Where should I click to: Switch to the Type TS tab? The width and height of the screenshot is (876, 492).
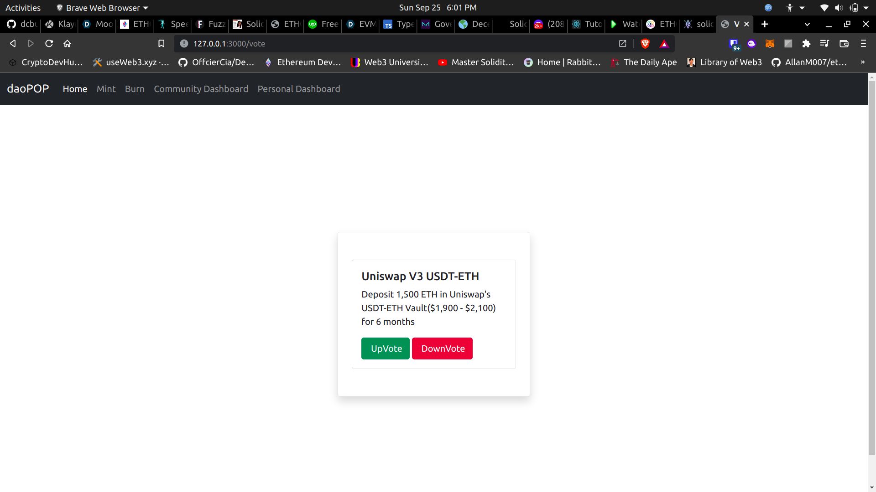point(398,24)
